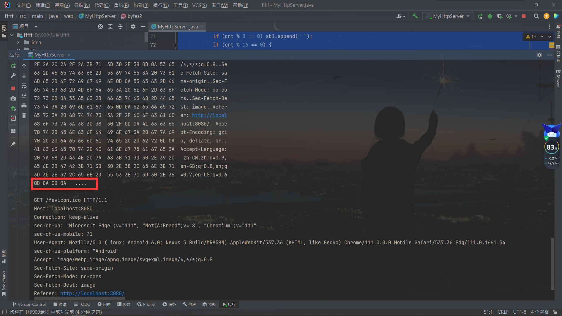Pin the run tab
This screenshot has height=316, width=562.
click(x=13, y=144)
